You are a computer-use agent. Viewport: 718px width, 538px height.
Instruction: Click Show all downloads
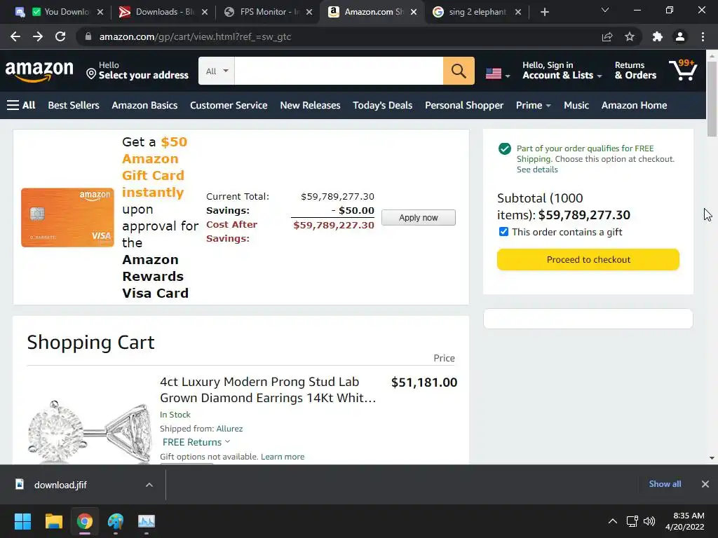[665, 483]
